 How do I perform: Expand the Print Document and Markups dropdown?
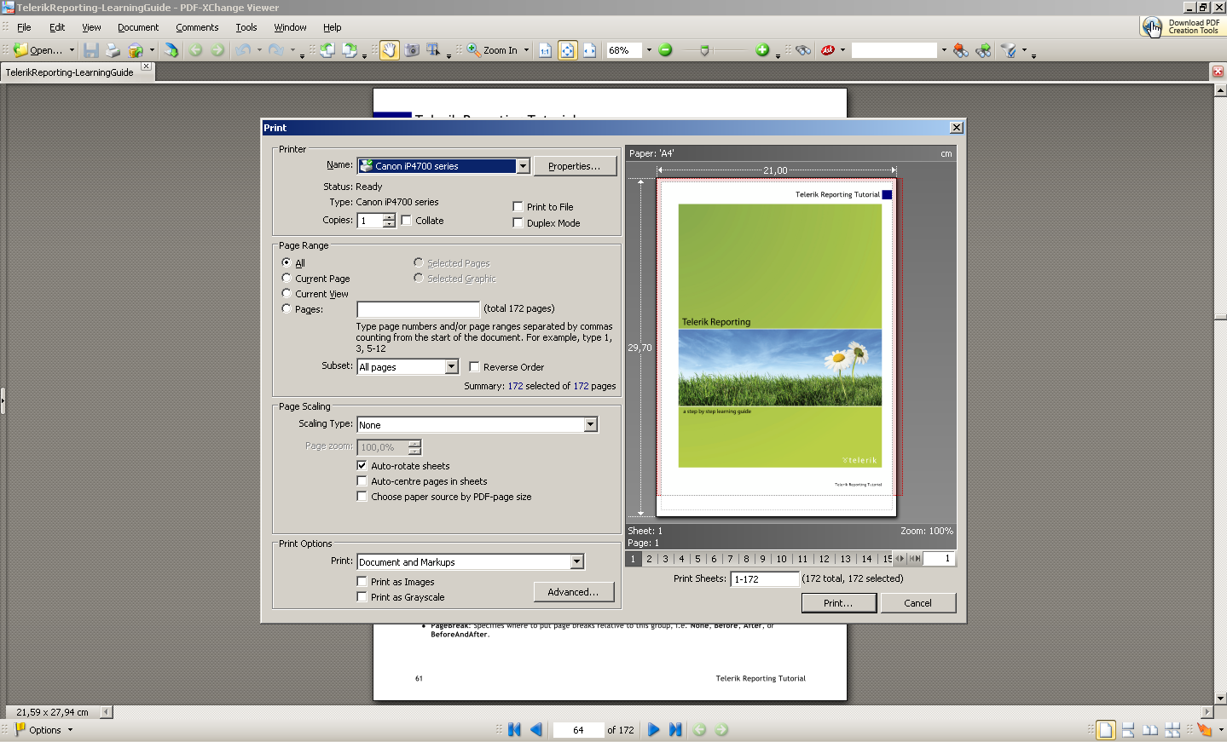577,562
